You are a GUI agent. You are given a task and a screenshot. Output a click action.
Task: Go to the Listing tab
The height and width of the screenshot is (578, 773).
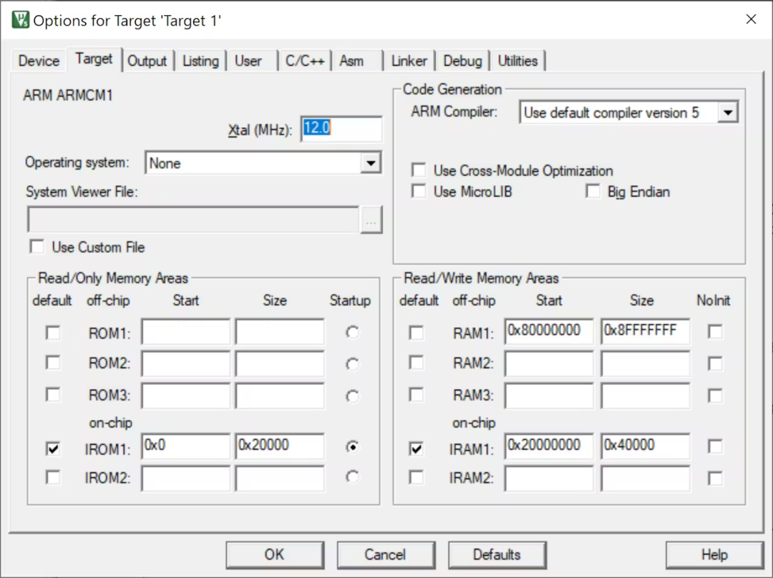click(200, 61)
